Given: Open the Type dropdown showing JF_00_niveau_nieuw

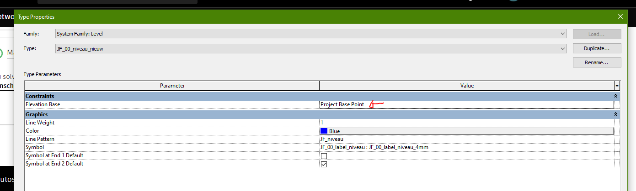Looking at the screenshot, I should (x=310, y=48).
